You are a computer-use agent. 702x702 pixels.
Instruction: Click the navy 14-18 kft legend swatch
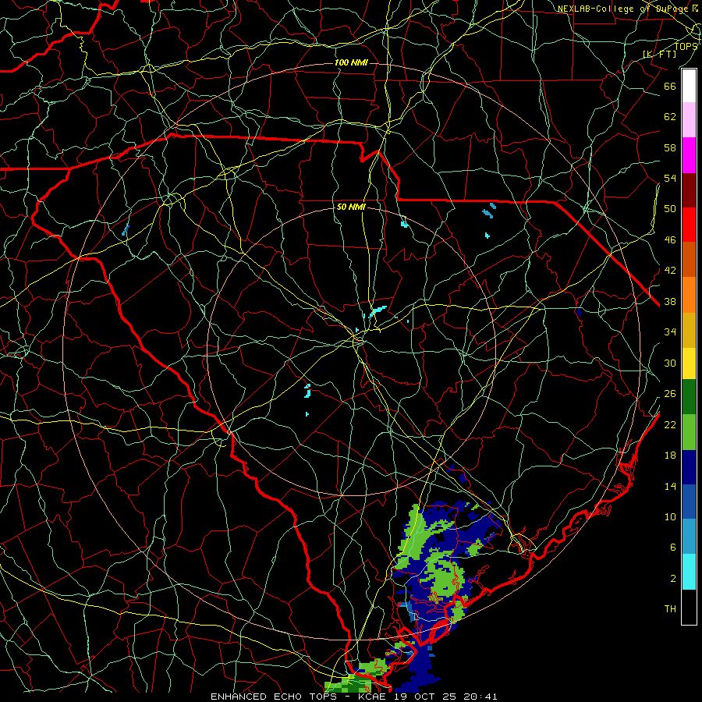coord(689,467)
